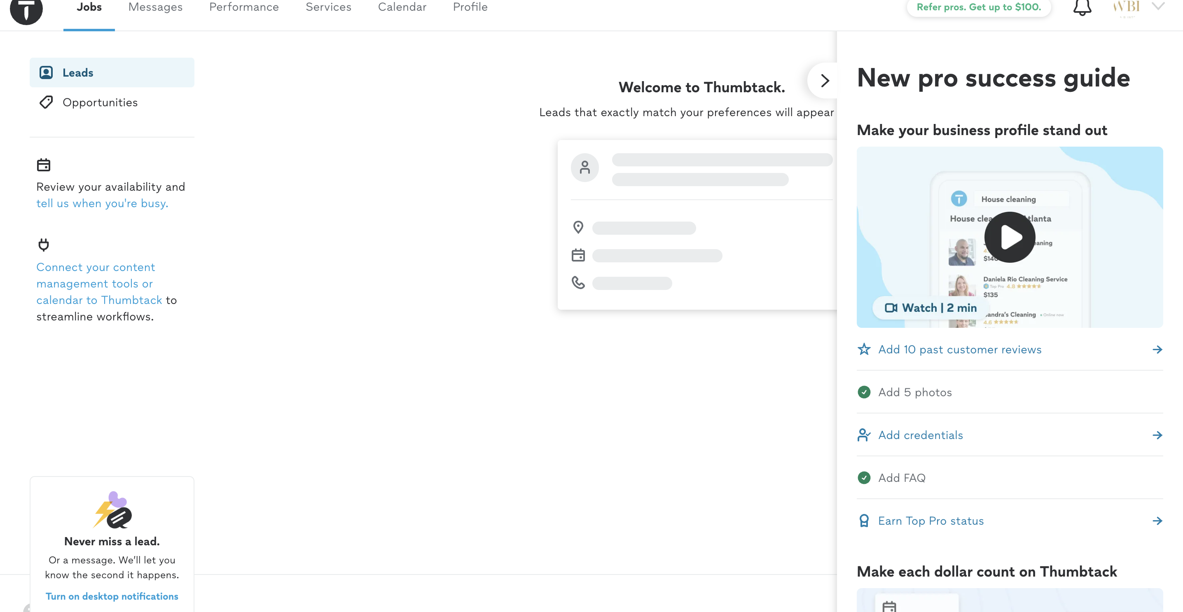Click the tag icon next to Opportunities
Screen dimensions: 1183x612
47,103
